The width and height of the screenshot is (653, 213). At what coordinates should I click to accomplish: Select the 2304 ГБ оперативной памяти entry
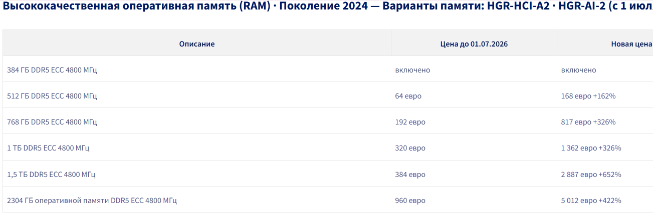click(92, 200)
